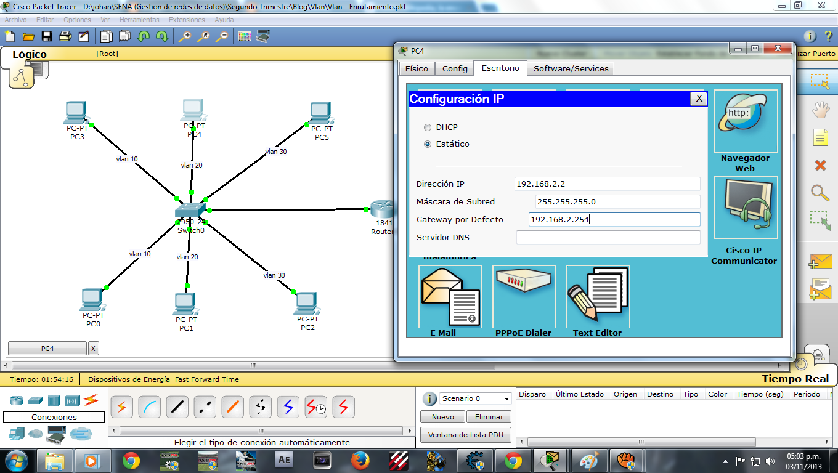
Task: Select the Place Note tool
Action: 820,137
